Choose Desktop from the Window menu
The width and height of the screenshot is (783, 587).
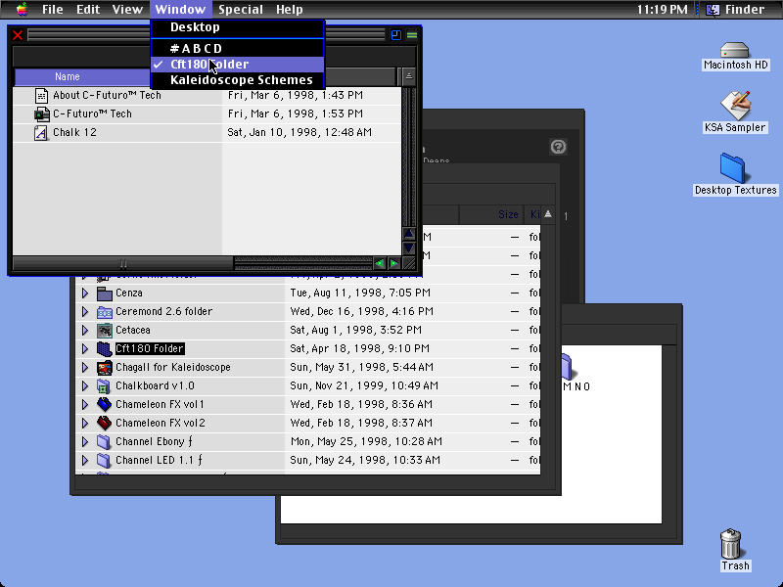pyautogui.click(x=238, y=27)
